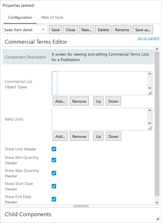Click the properties panel scroll-down arrow
This screenshot has width=162, height=223.
pos(157,203)
